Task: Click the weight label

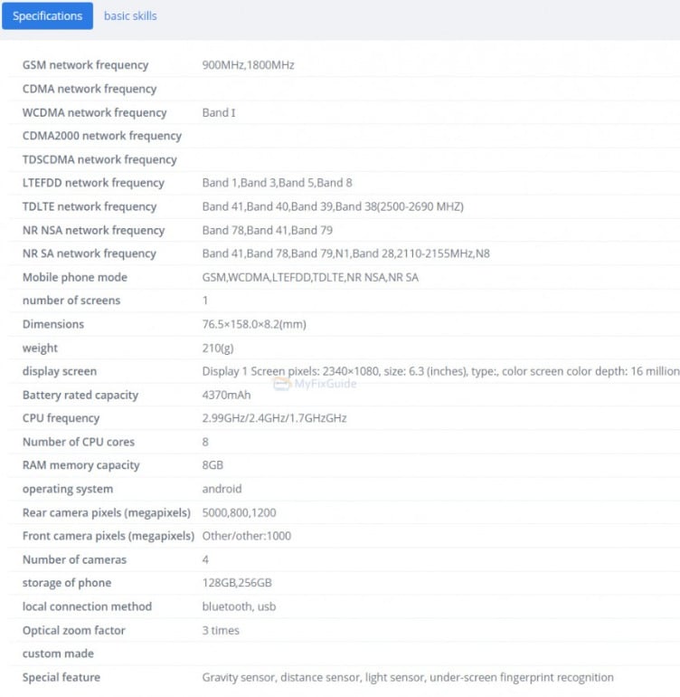Action: click(40, 348)
